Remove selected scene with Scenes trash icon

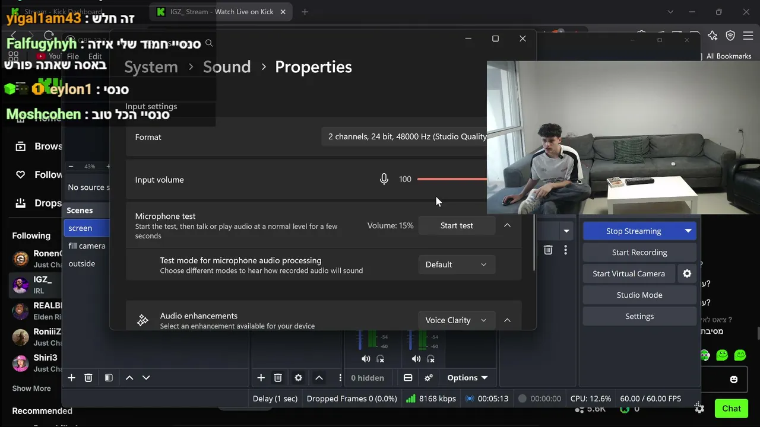pyautogui.click(x=88, y=378)
